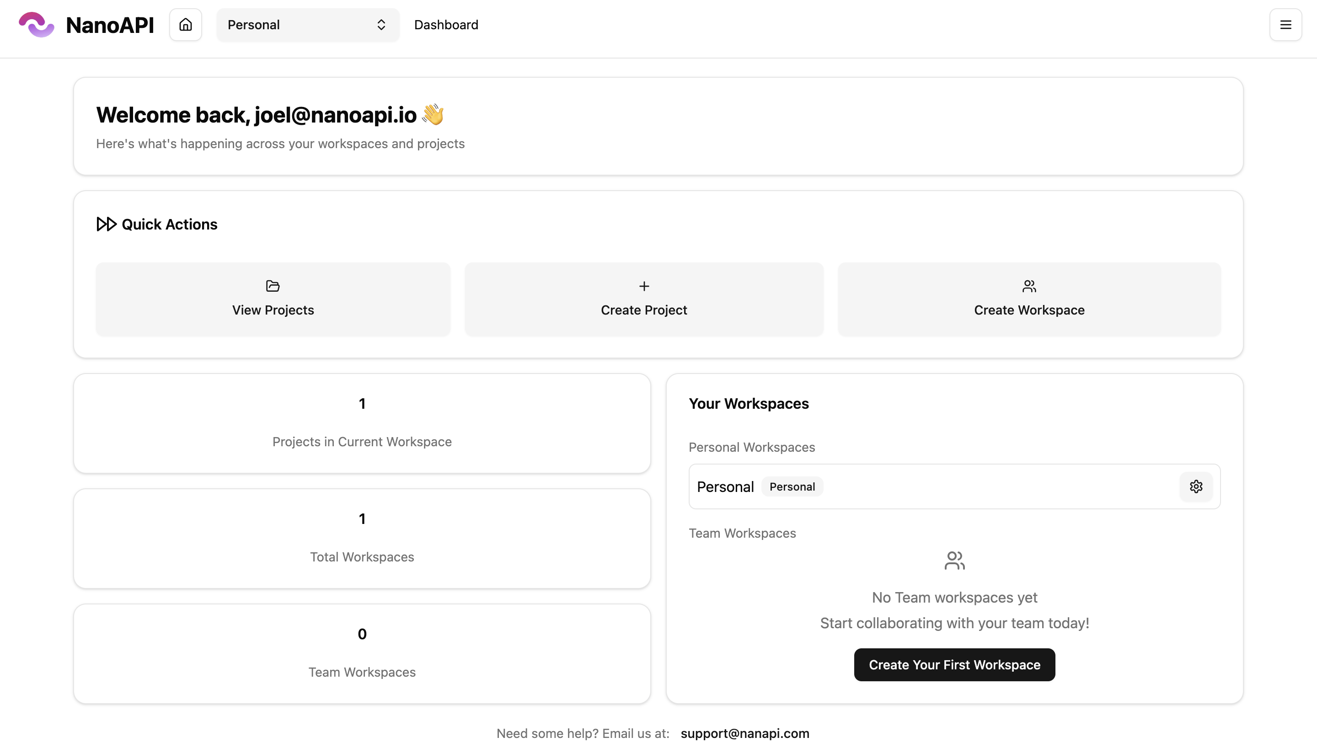The image size is (1317, 748).
Task: Click Create Your First Workspace
Action: (954, 664)
